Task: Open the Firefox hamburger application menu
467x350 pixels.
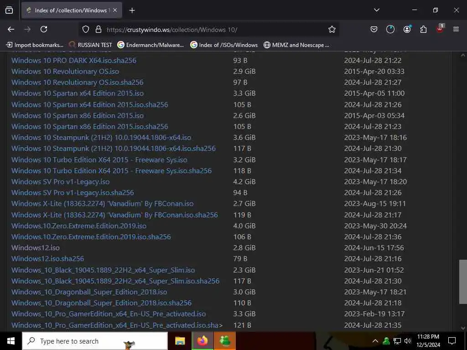Action: [x=456, y=29]
